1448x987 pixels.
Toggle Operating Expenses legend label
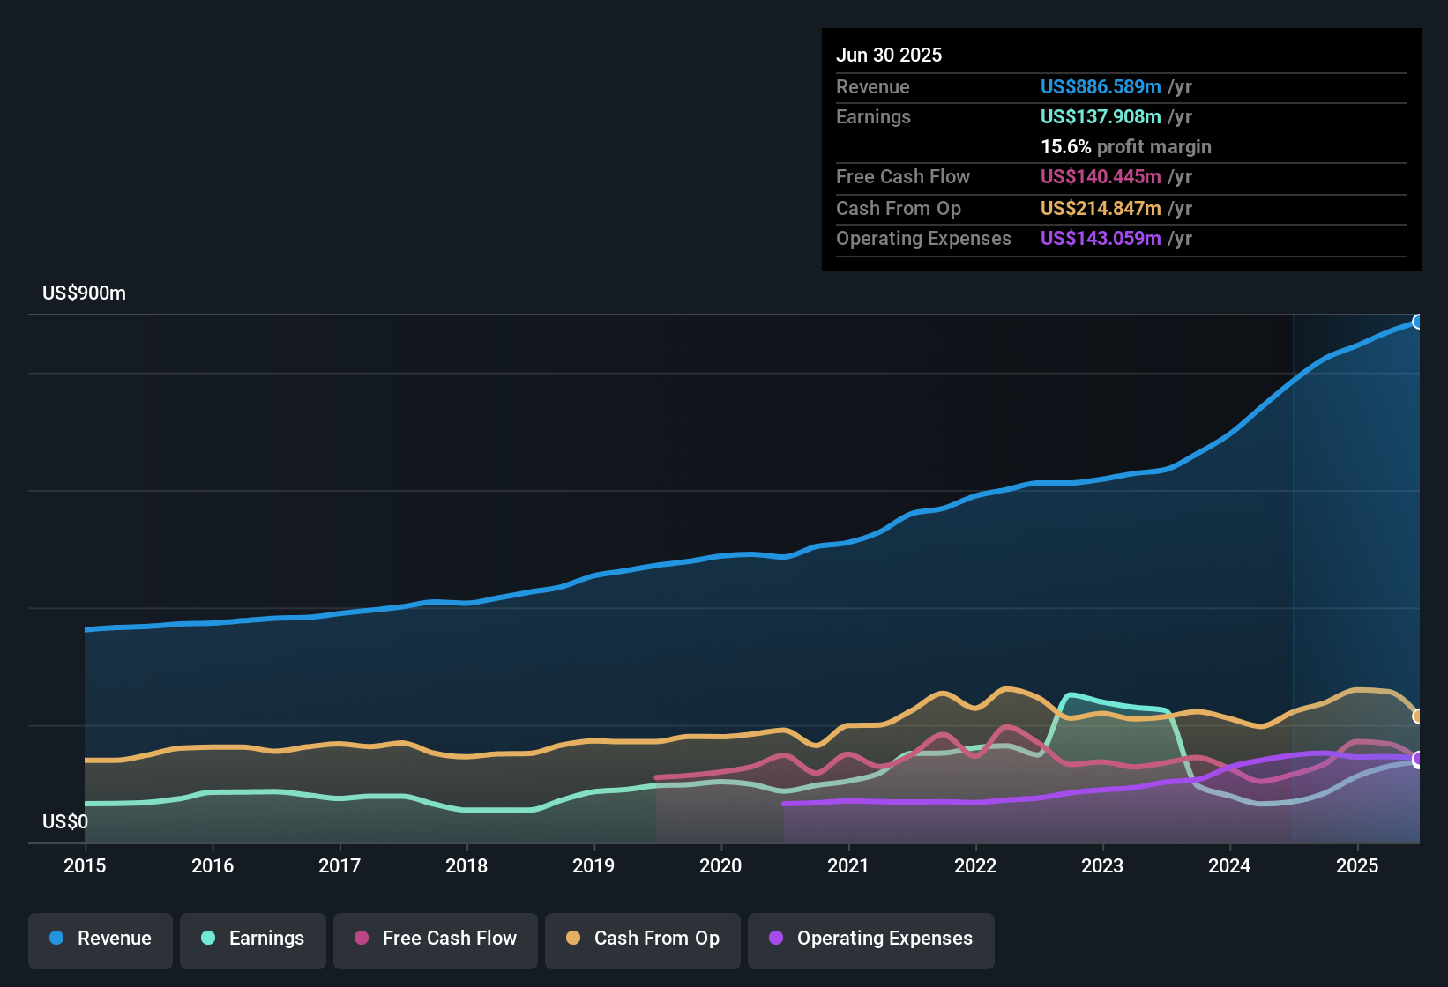(x=884, y=938)
